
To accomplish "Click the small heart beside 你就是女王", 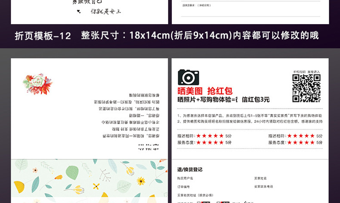I will (79, 11).
